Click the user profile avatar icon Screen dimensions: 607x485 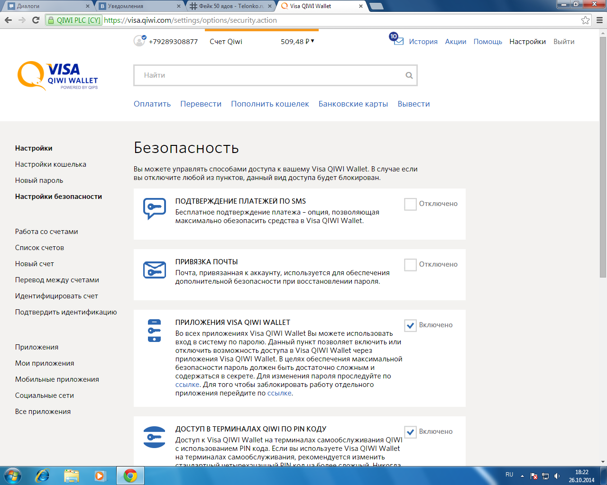coord(139,41)
